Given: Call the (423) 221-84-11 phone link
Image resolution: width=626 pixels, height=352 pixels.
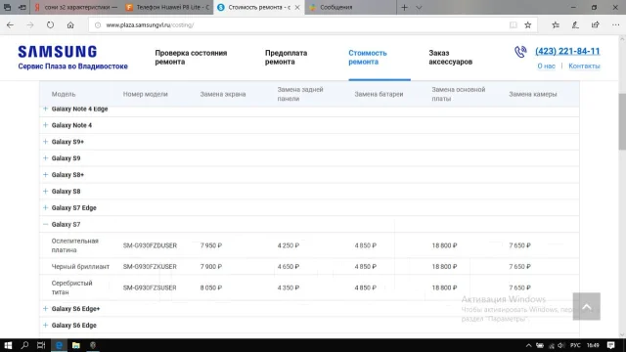Looking at the screenshot, I should pos(567,51).
